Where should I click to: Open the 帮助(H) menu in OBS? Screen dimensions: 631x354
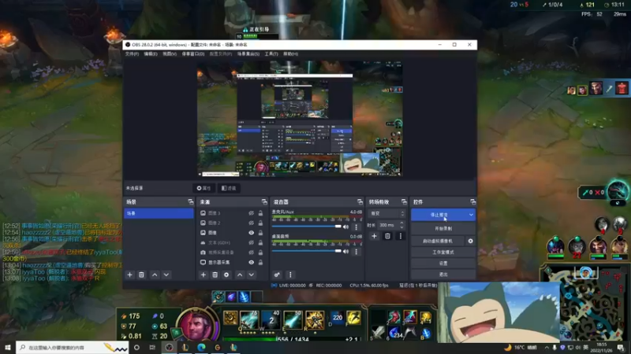point(290,53)
